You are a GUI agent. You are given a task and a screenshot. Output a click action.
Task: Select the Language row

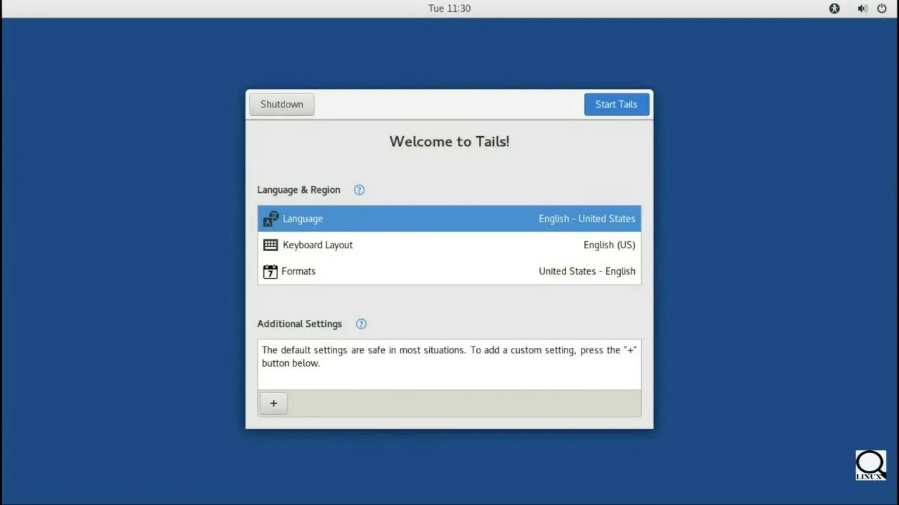click(449, 219)
